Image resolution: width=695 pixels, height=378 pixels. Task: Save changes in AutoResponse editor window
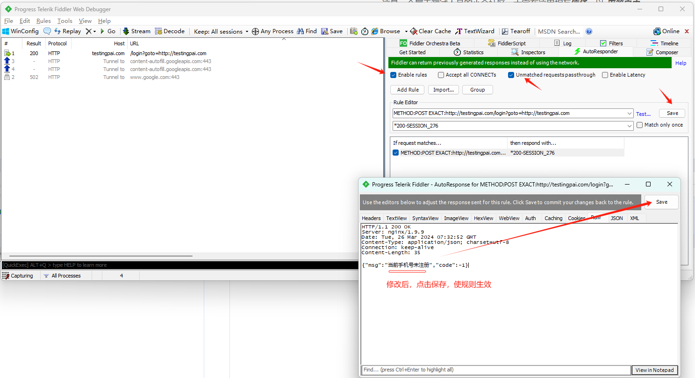pyautogui.click(x=661, y=202)
